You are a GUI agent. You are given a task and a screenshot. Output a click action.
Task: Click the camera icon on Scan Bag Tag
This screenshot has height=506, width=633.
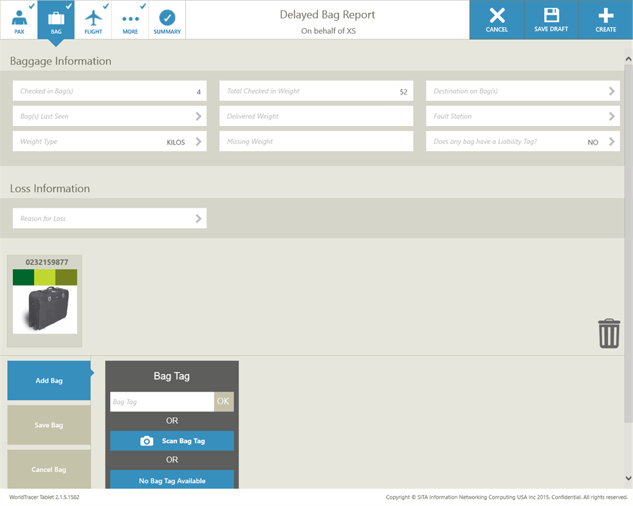(x=146, y=440)
